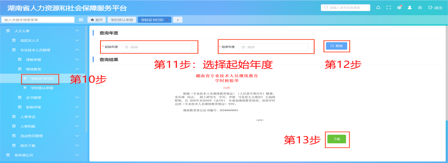Toggle sidebar with the hamburger icon

81,20
